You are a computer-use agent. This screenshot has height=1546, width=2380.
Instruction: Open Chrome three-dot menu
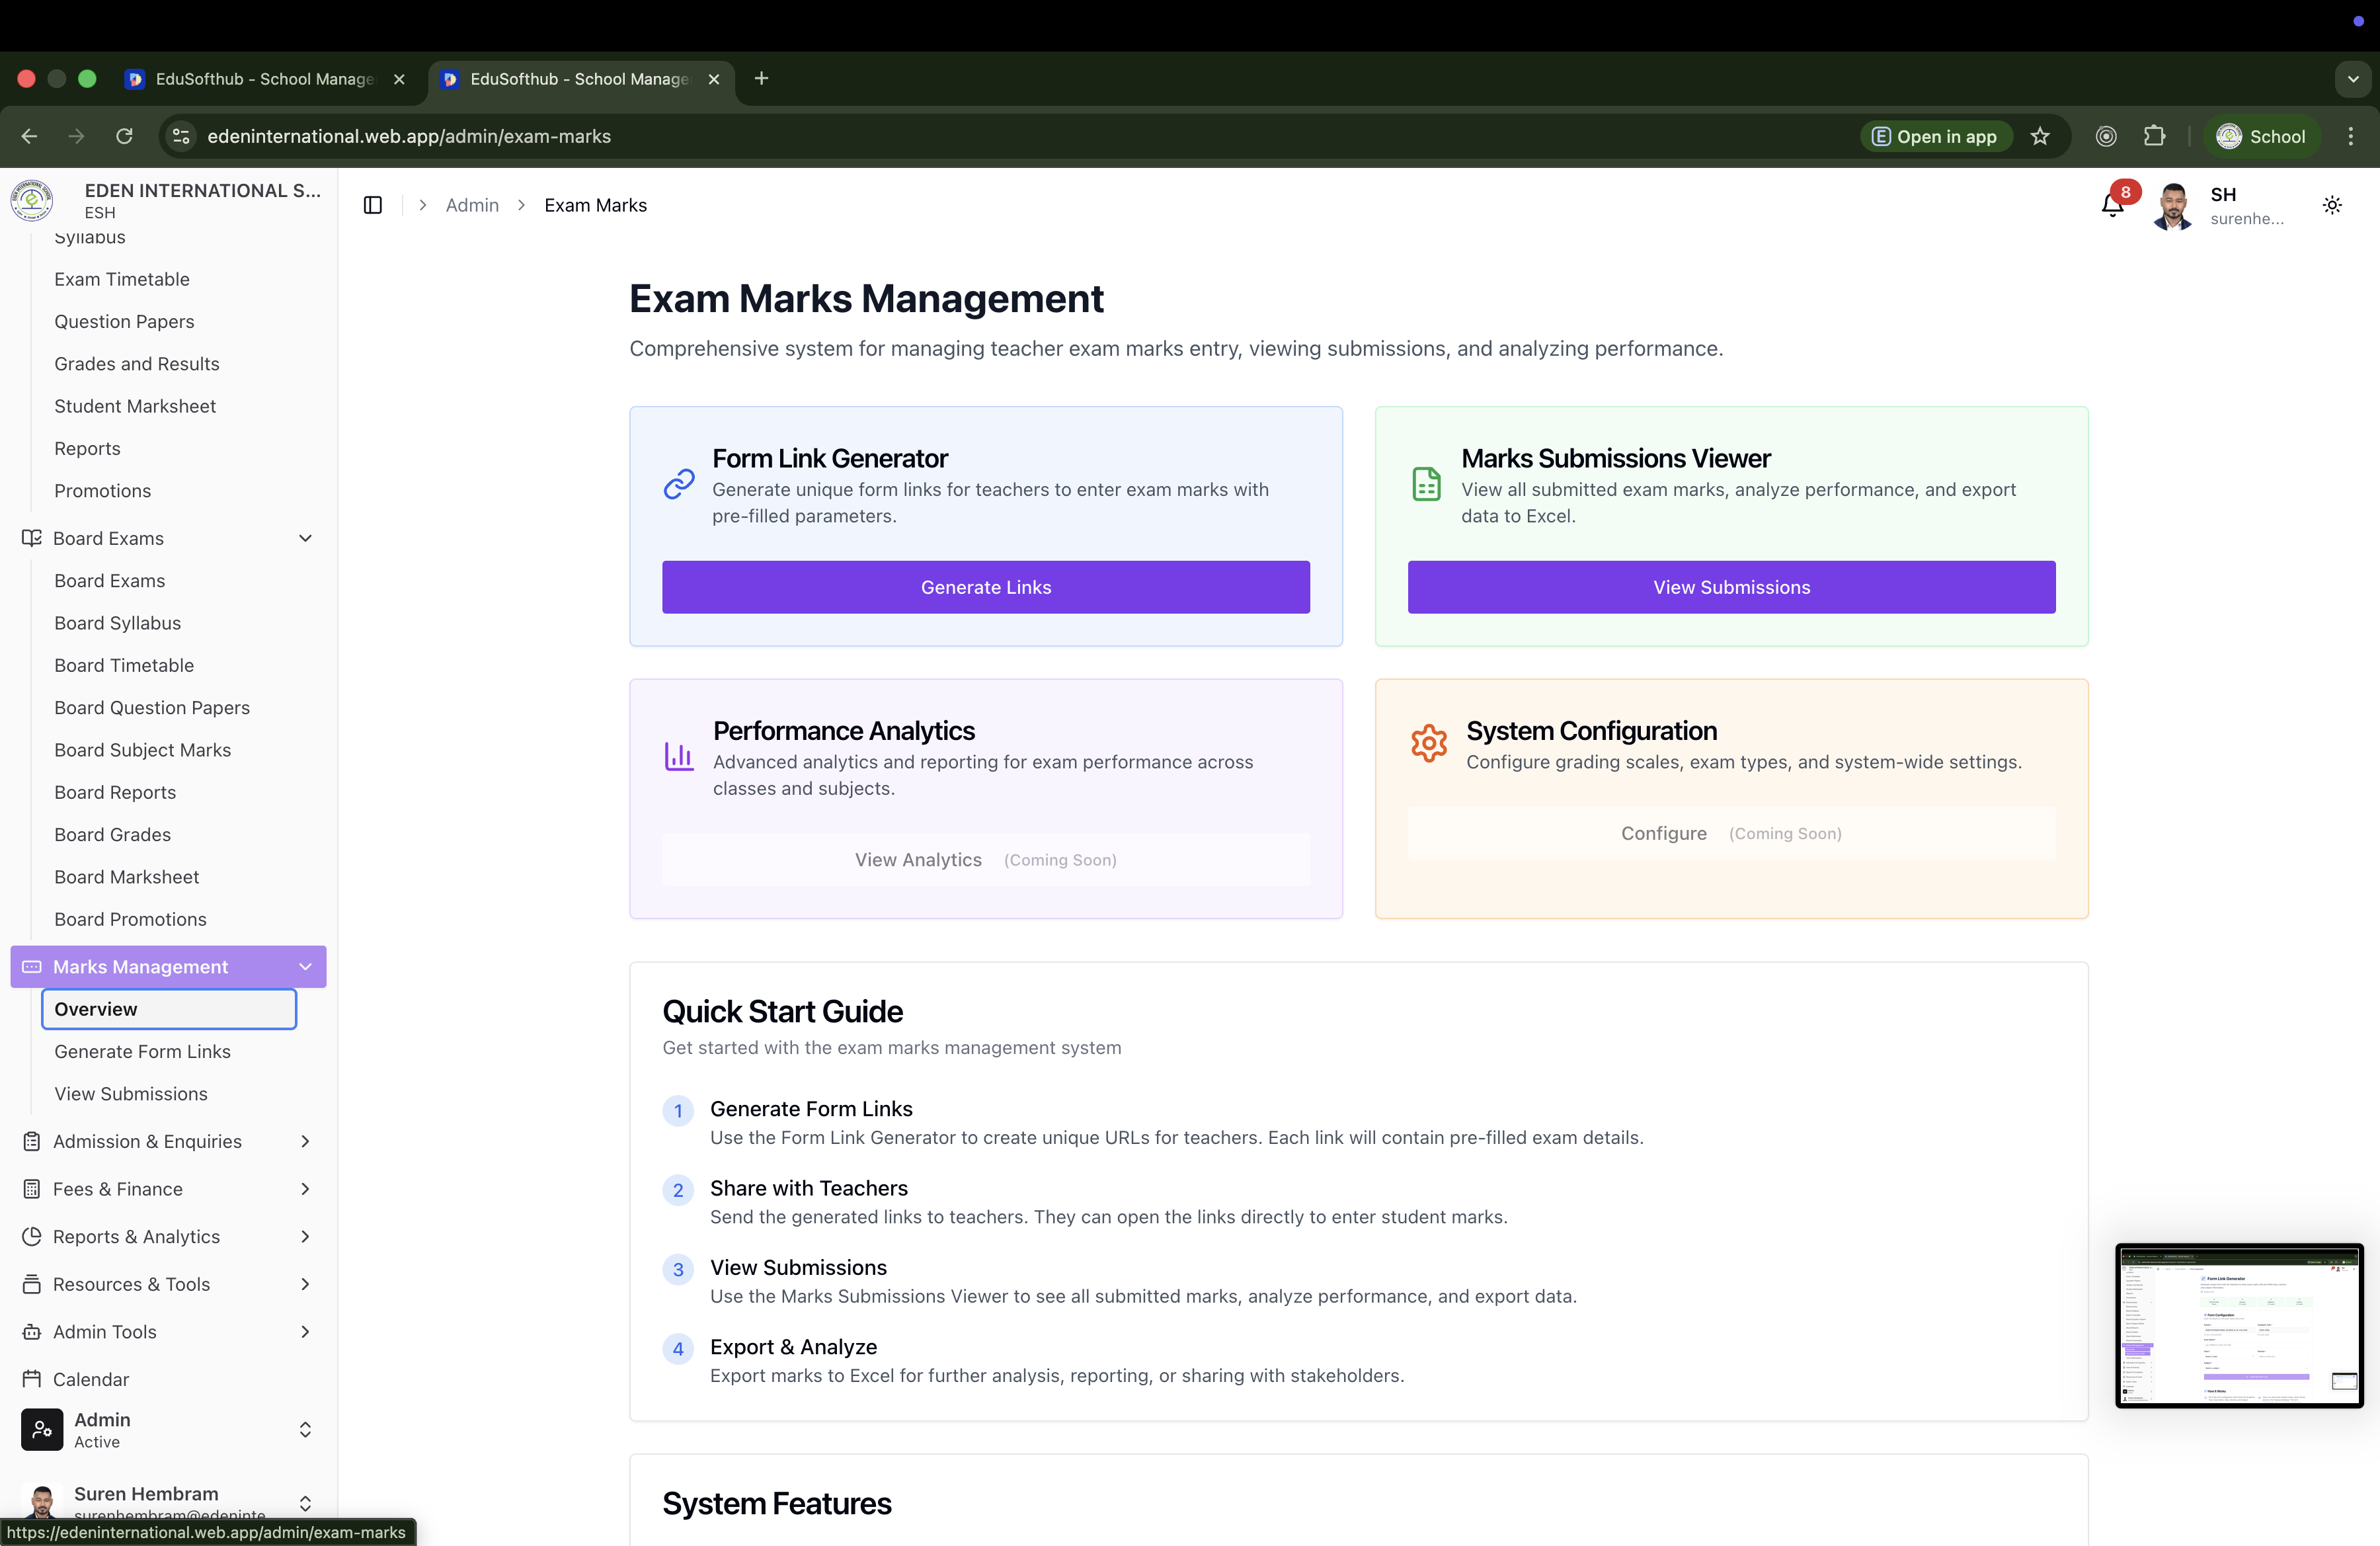pos(2350,136)
